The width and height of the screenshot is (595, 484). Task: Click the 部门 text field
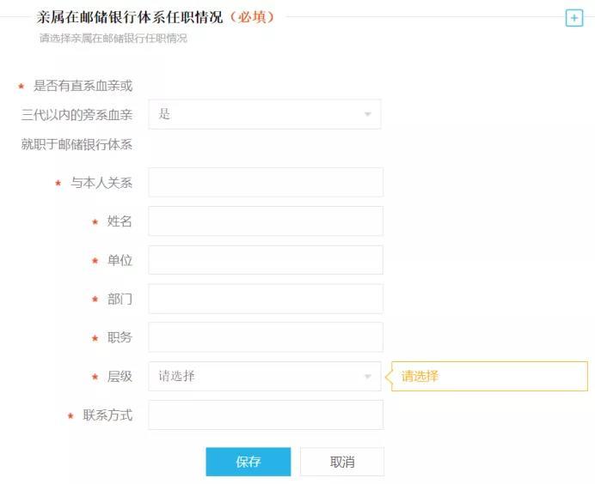click(265, 299)
